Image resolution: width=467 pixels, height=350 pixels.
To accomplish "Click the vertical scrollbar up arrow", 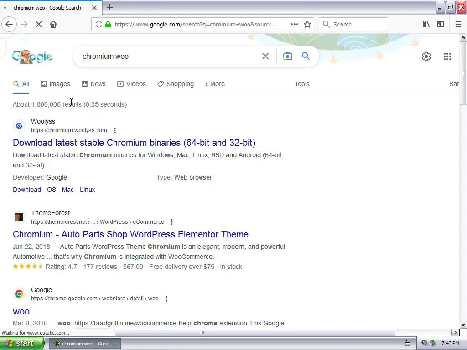I will coord(463,37).
